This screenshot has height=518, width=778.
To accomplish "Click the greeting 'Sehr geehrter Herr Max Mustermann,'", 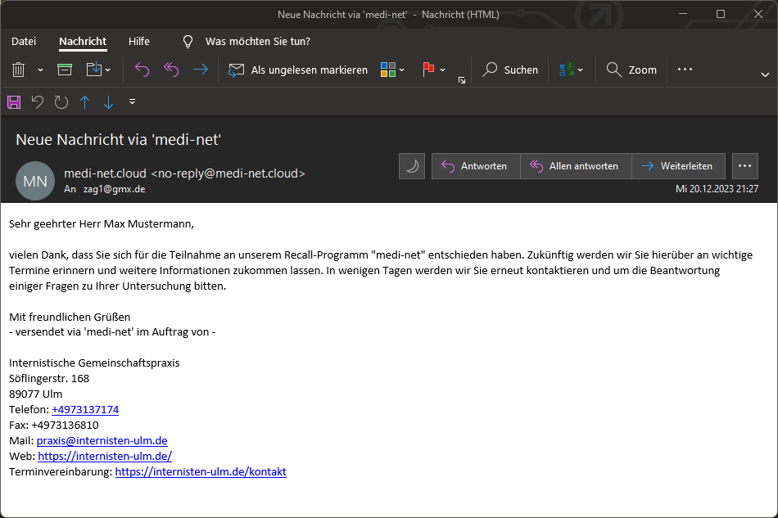I will click(x=102, y=224).
